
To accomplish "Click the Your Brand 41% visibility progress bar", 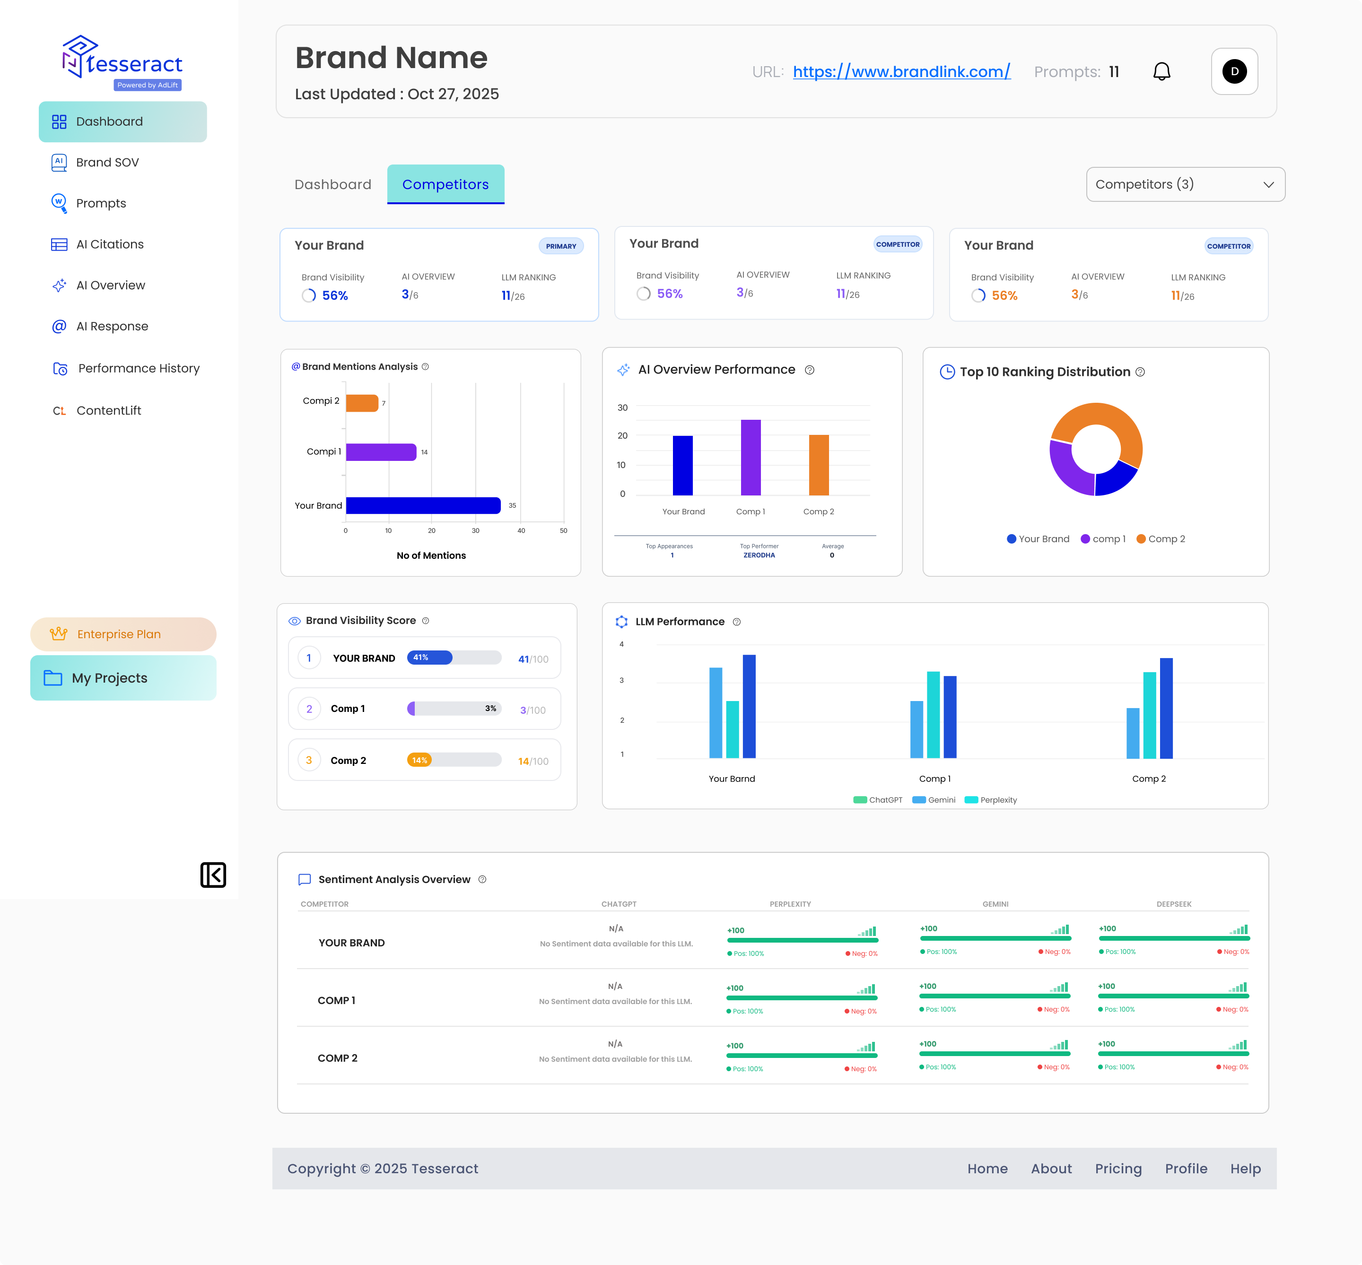I will point(454,658).
